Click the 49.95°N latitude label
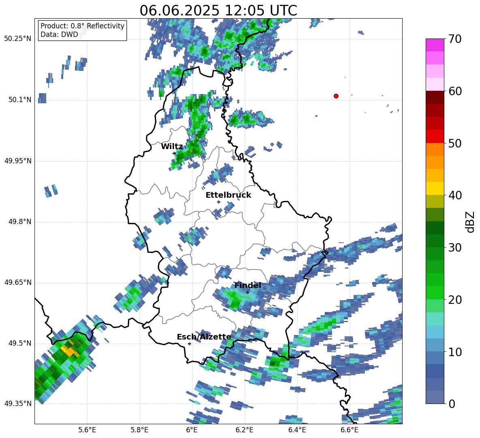This screenshot has height=438, width=480. pyautogui.click(x=18, y=161)
